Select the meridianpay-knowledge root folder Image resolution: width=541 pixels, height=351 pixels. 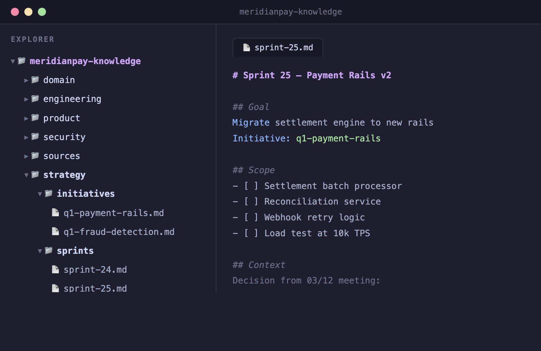tap(85, 61)
